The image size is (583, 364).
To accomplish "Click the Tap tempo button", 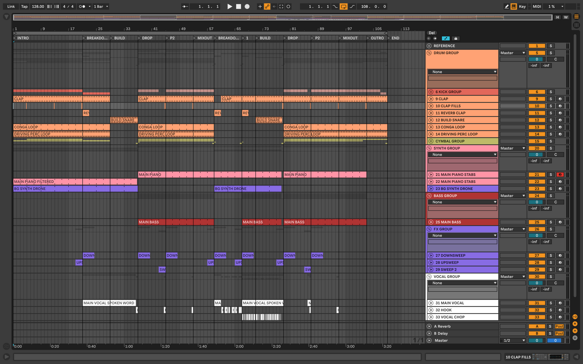I will click(x=24, y=6).
